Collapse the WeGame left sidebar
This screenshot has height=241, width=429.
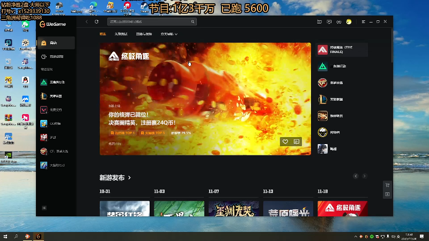44,208
